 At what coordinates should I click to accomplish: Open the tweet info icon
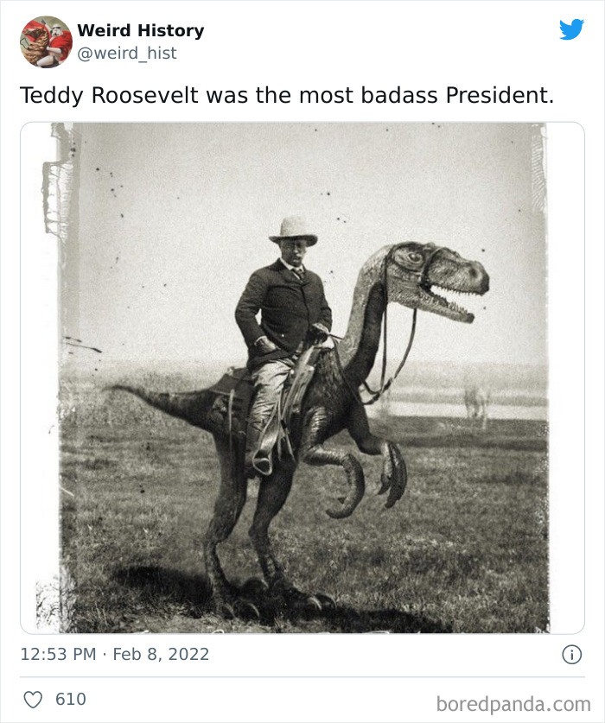tap(572, 654)
